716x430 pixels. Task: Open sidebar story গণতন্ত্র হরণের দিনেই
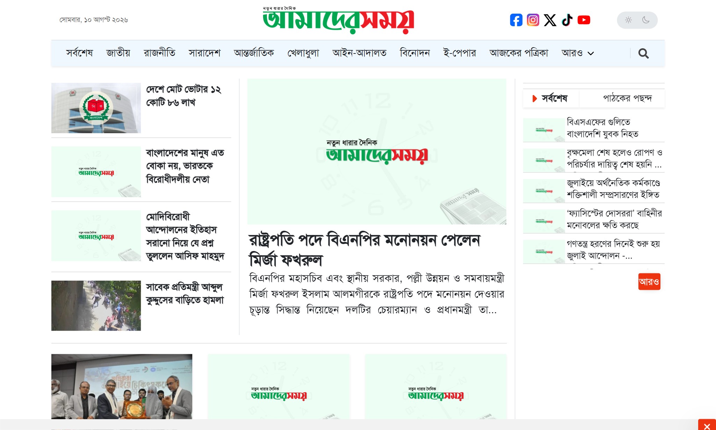(613, 250)
